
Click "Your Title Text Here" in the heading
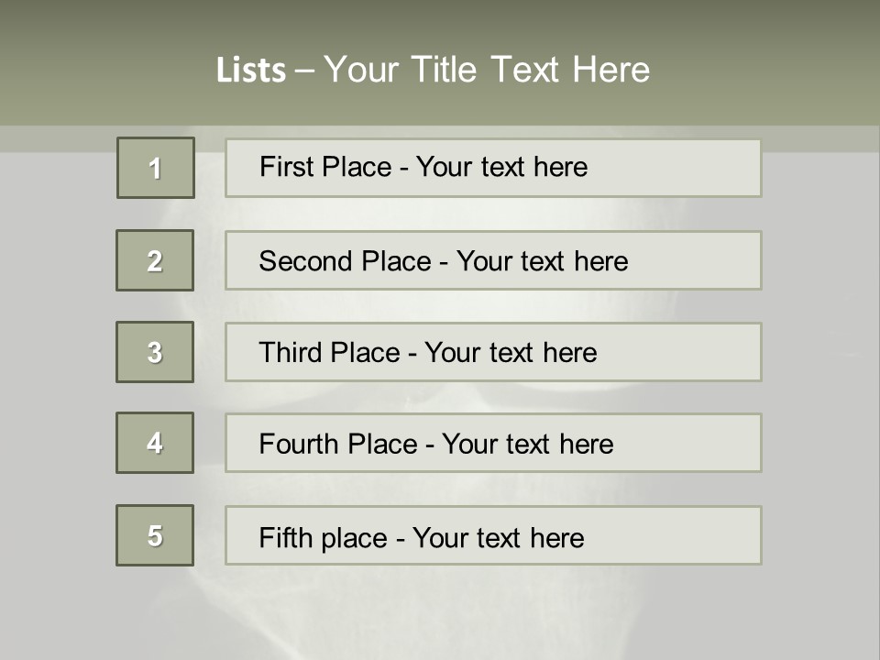point(487,70)
